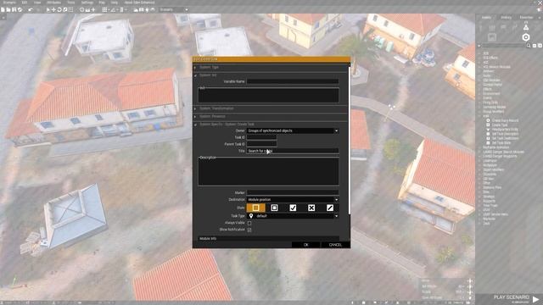Enable the Always Visible checkbox
This screenshot has width=543, height=305.
249,223
